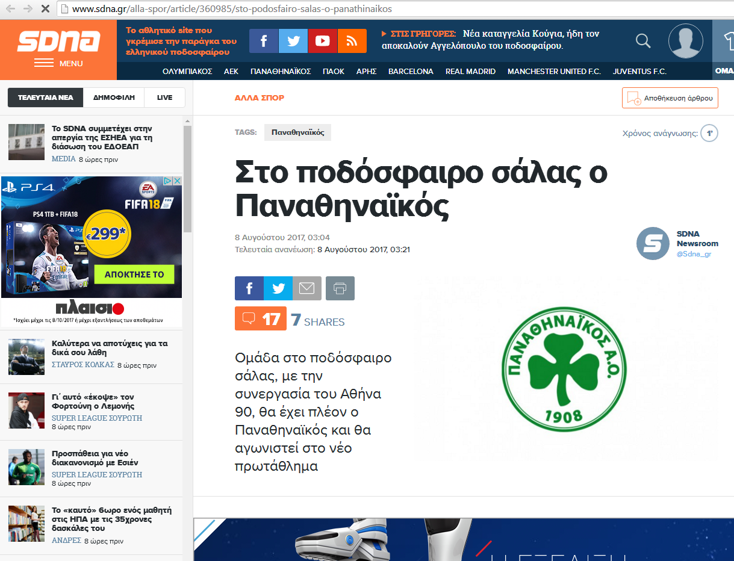Viewport: 734px width, 561px height.
Task: Click the MEDIA category label
Action: (x=64, y=160)
